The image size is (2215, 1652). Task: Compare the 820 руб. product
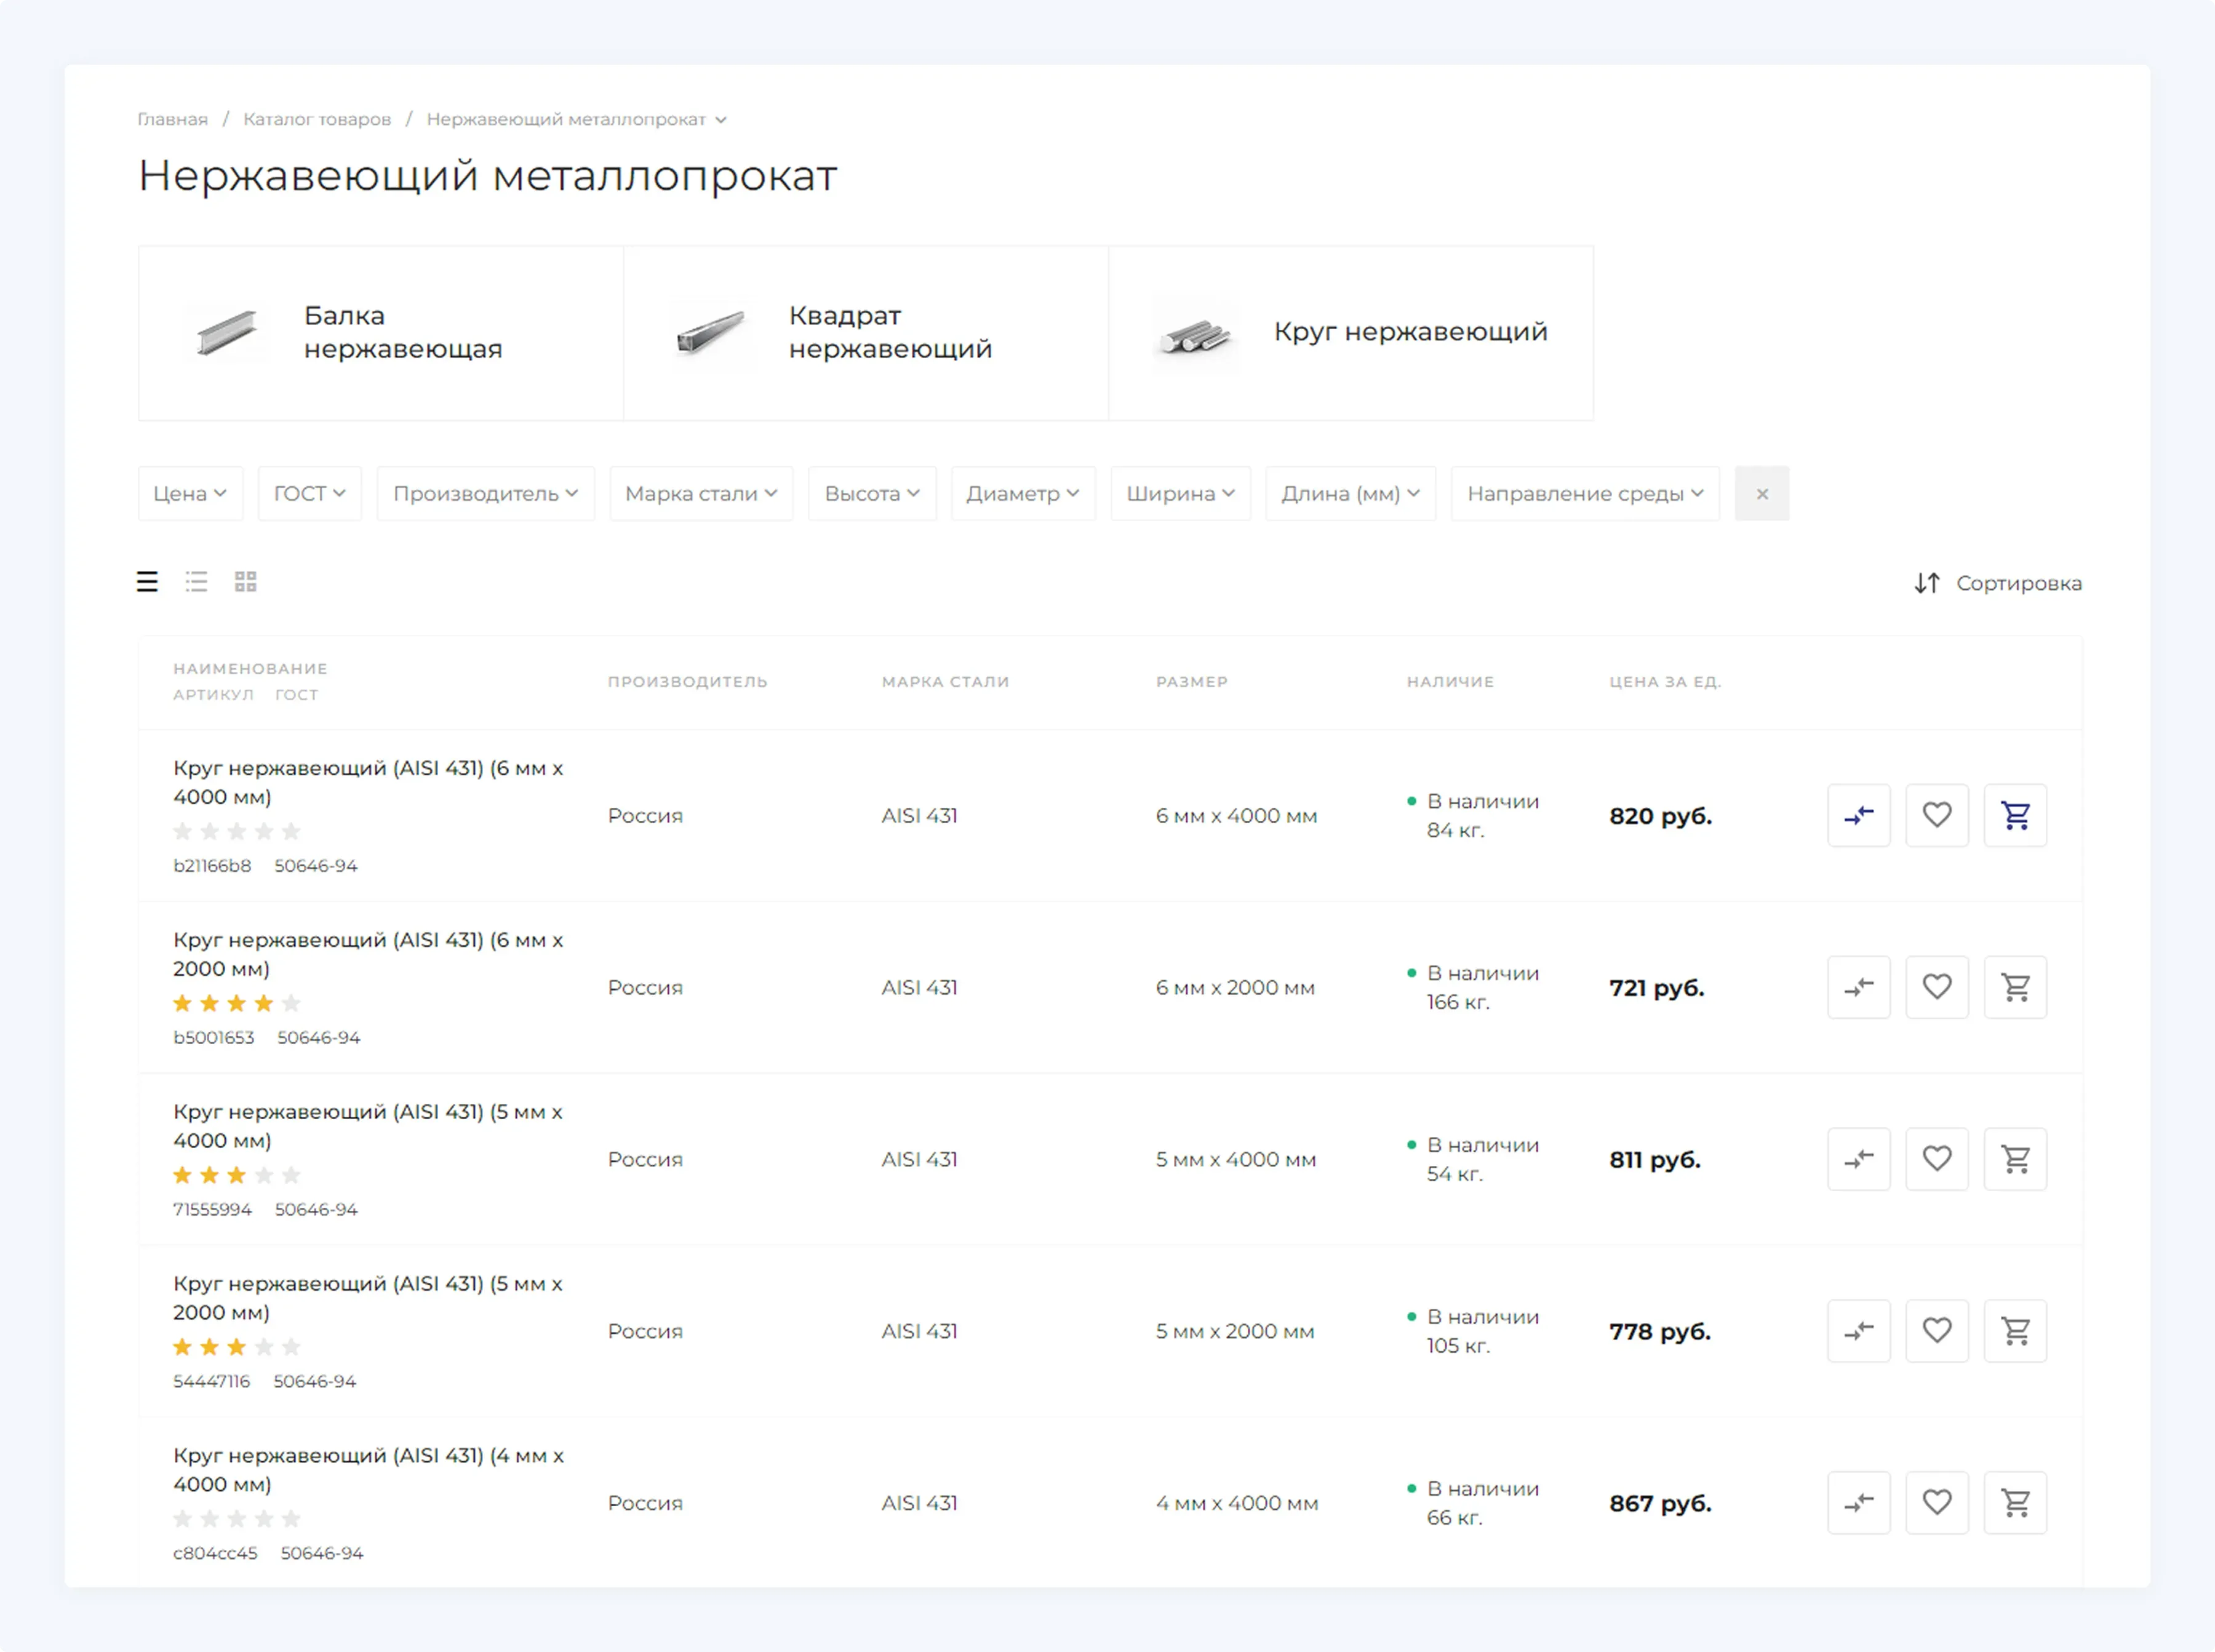[x=1858, y=815]
